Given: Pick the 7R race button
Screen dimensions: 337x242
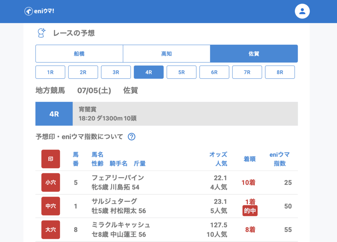Looking at the screenshot, I should click(x=247, y=72).
